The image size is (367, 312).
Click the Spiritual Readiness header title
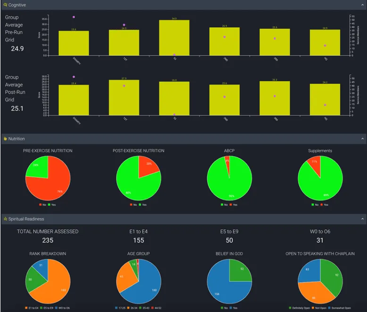tap(26, 219)
